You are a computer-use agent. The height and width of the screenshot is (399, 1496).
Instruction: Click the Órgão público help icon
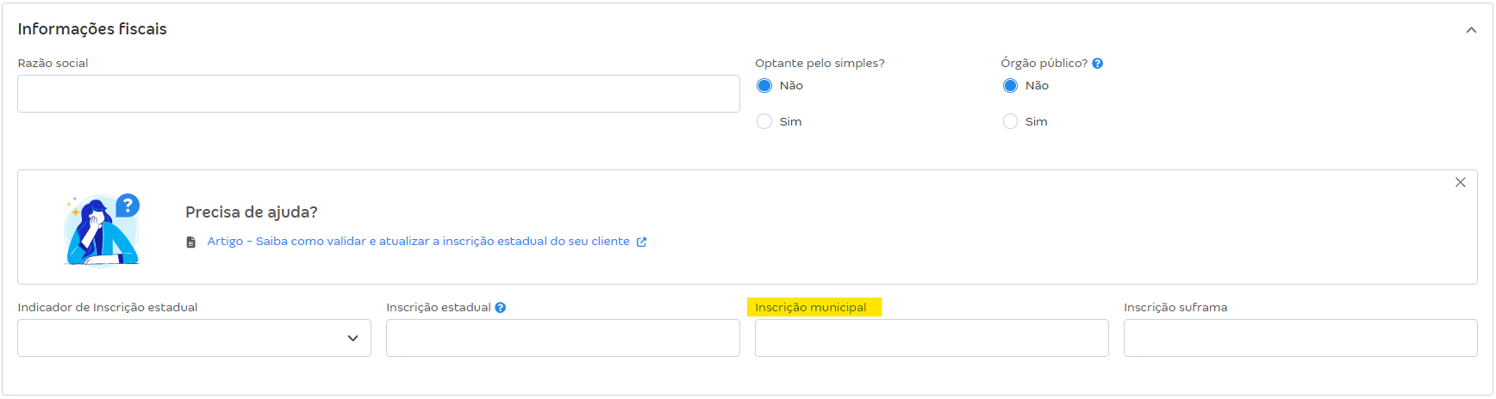1097,64
